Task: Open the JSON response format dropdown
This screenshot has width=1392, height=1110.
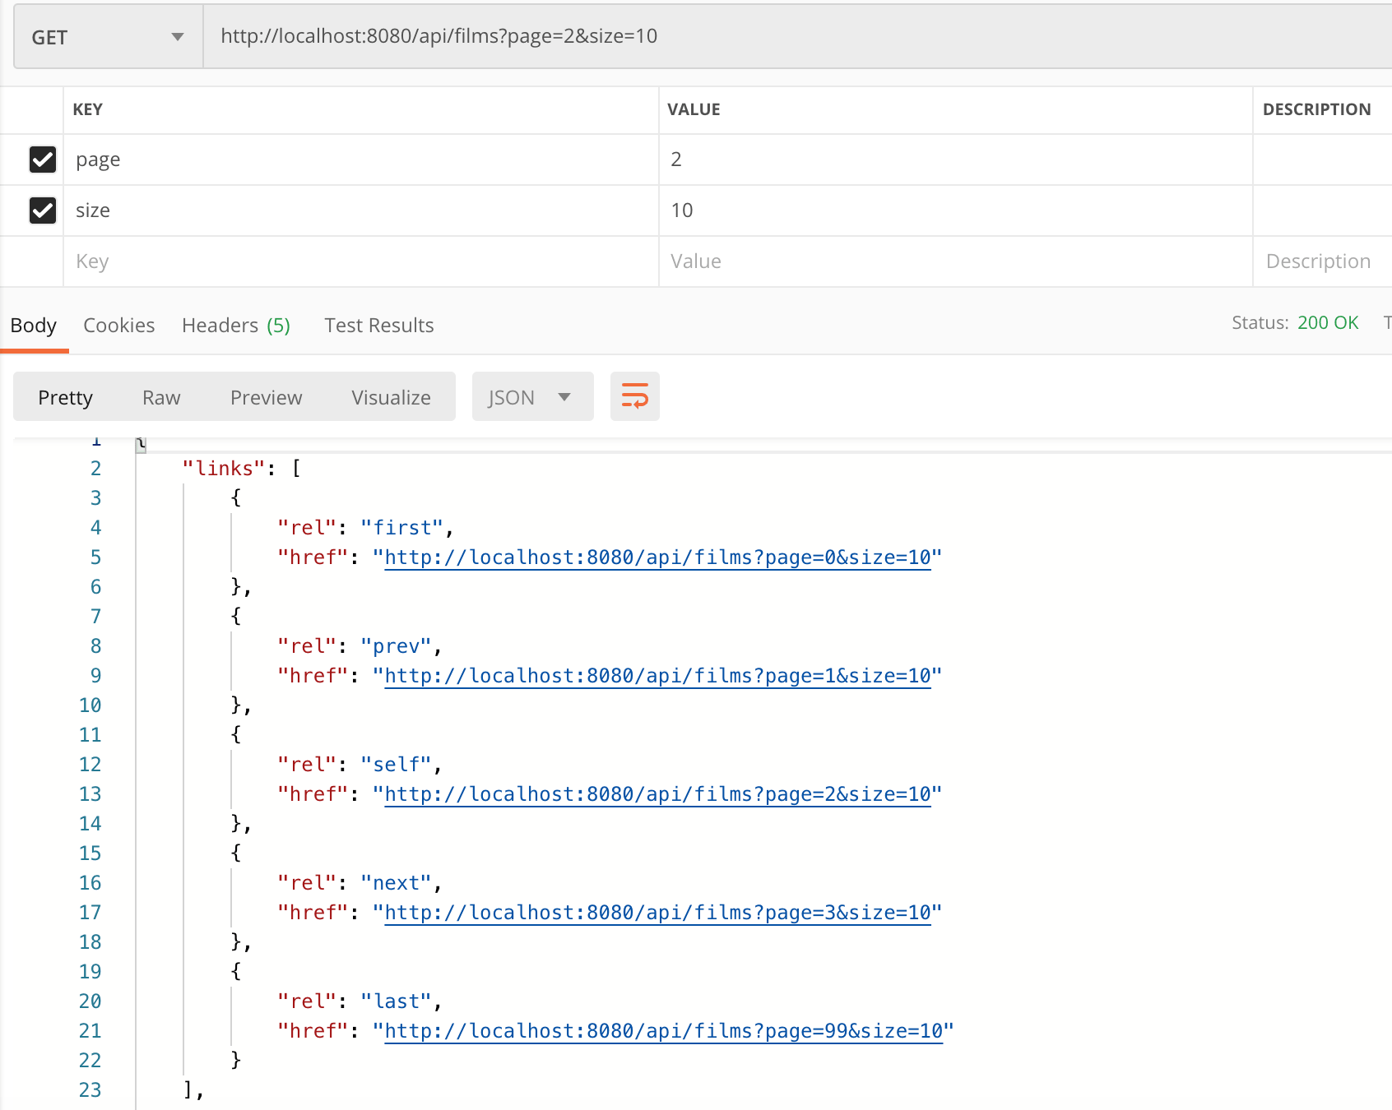Action: [x=532, y=396]
